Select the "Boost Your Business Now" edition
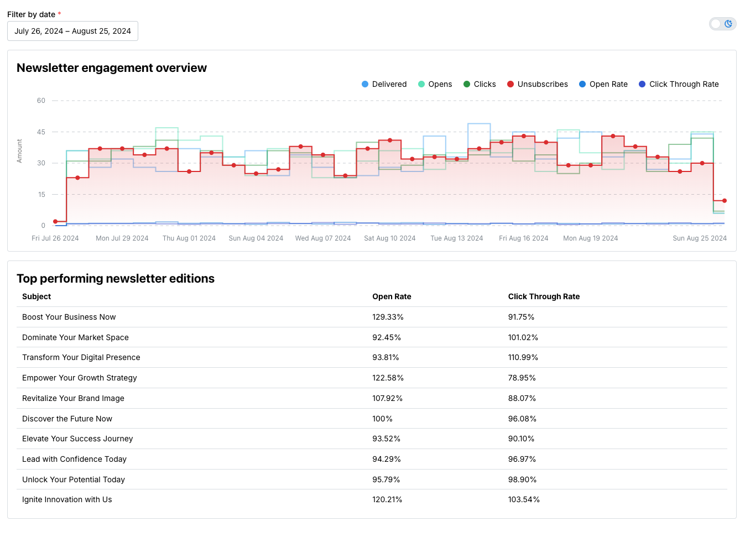This screenshot has width=745, height=542. pyautogui.click(x=69, y=317)
